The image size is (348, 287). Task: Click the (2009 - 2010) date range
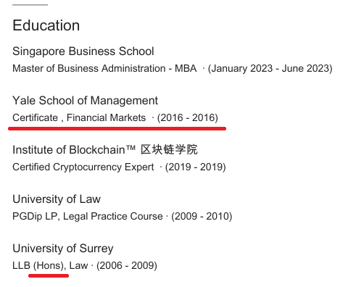coord(202,217)
